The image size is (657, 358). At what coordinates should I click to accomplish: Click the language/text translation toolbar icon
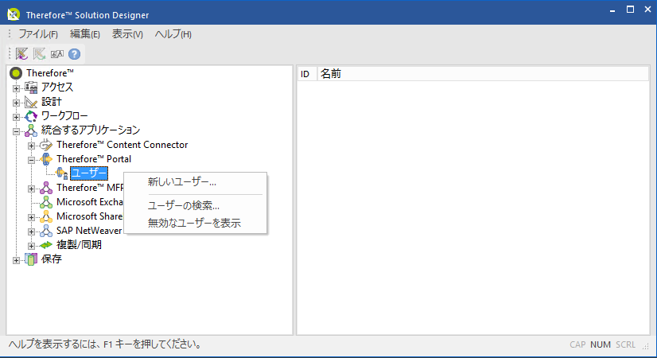[x=57, y=53]
